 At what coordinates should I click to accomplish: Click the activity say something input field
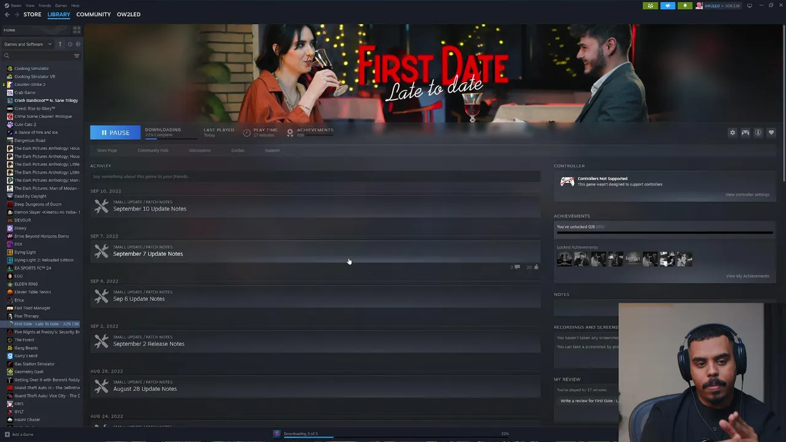[315, 177]
